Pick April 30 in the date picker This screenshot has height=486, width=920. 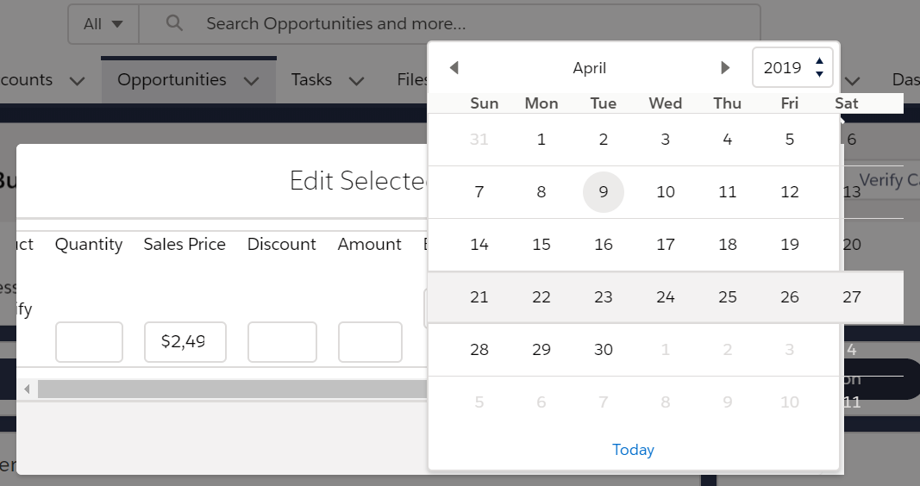click(604, 350)
